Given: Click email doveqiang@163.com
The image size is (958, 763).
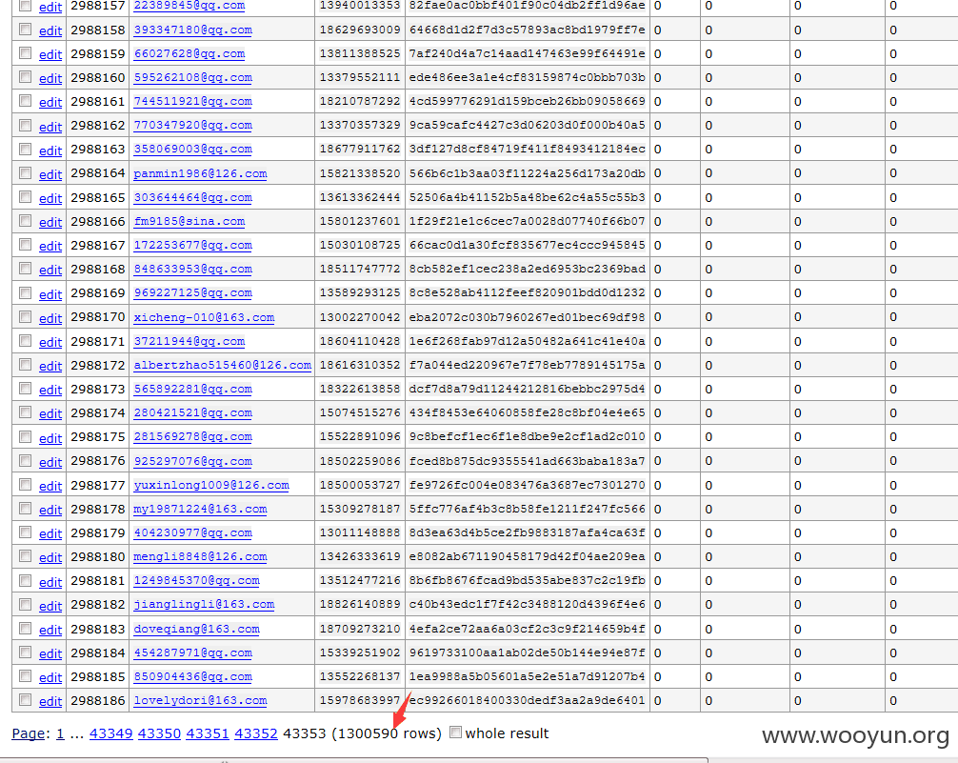Looking at the screenshot, I should point(197,628).
